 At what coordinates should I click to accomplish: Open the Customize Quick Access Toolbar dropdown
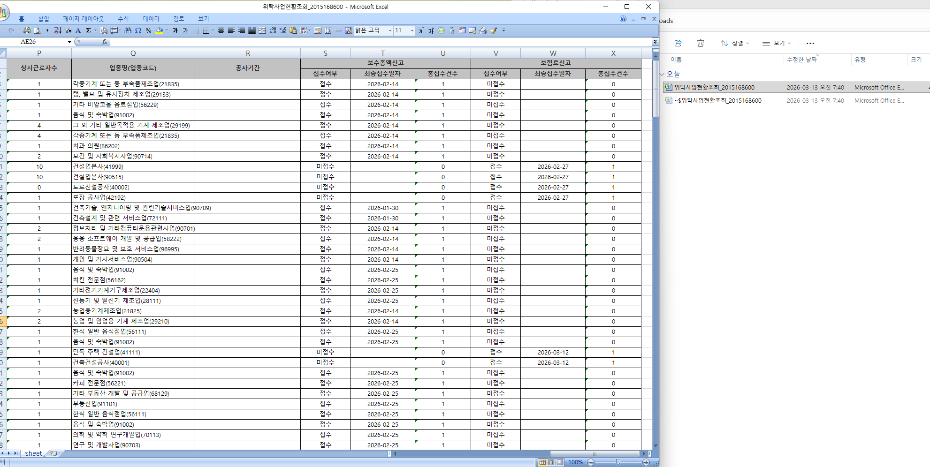coord(503,30)
